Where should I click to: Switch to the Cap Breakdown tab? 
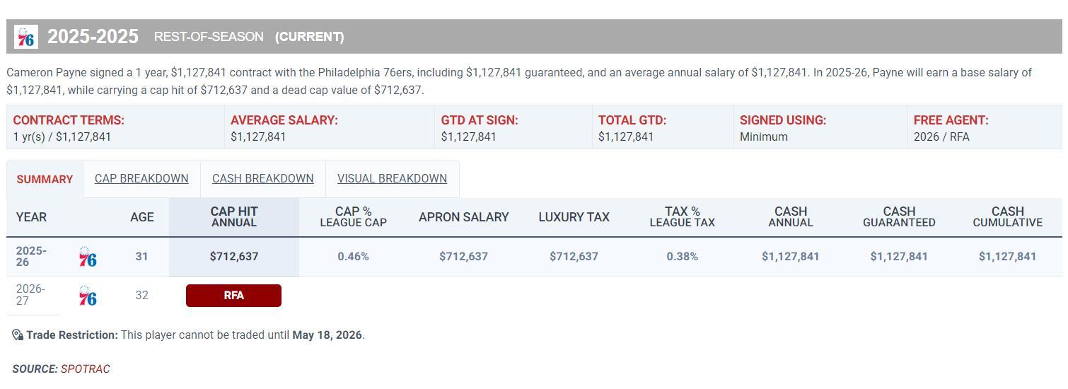tap(141, 178)
